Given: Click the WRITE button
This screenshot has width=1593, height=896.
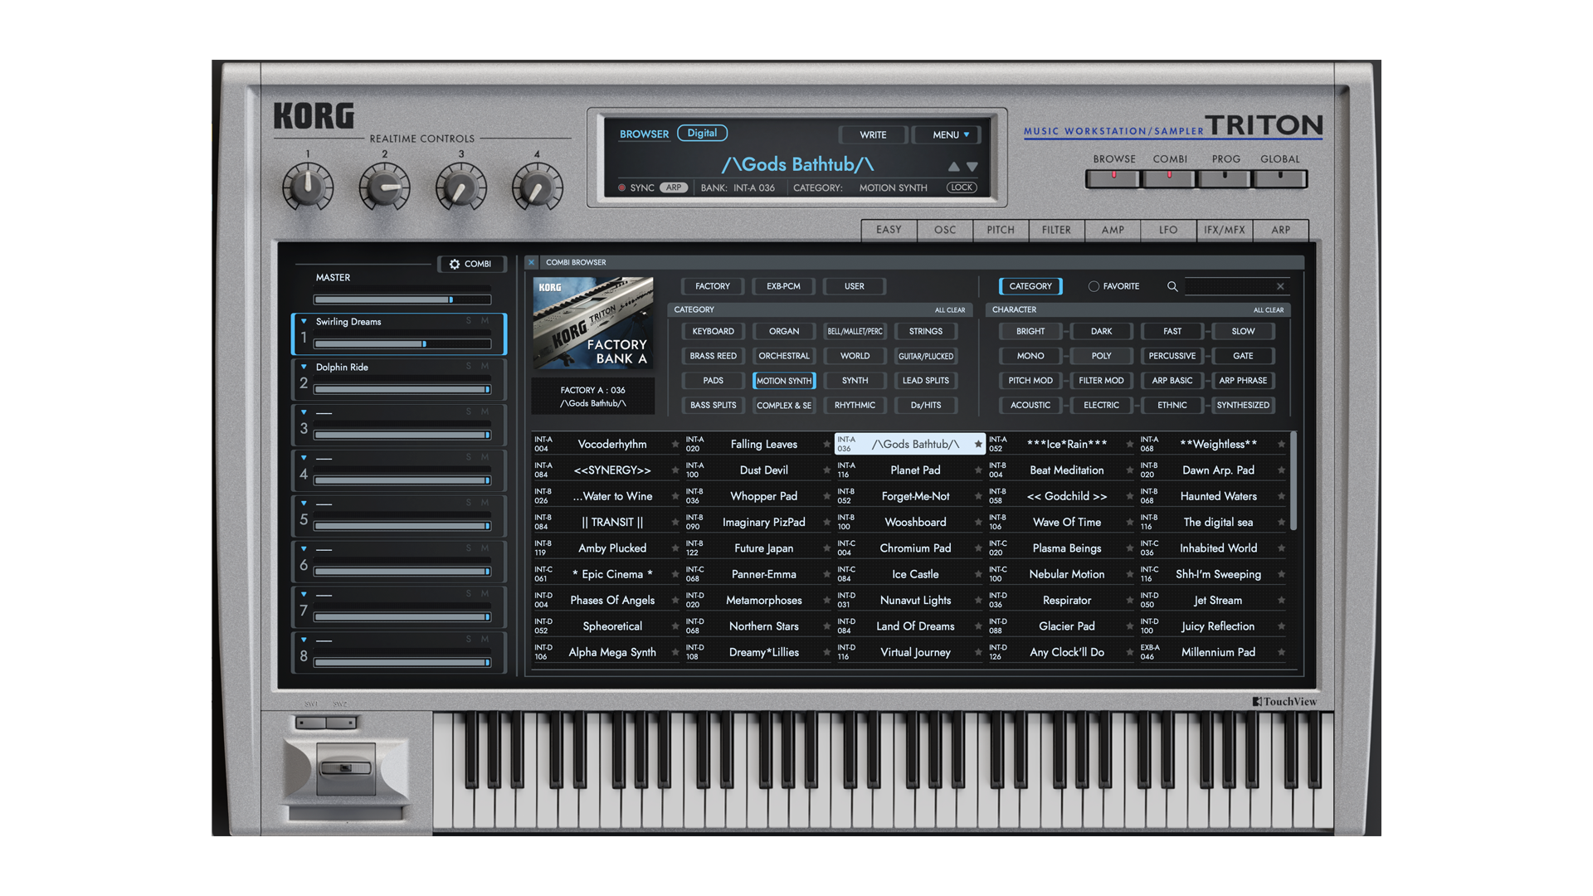Looking at the screenshot, I should click(873, 135).
